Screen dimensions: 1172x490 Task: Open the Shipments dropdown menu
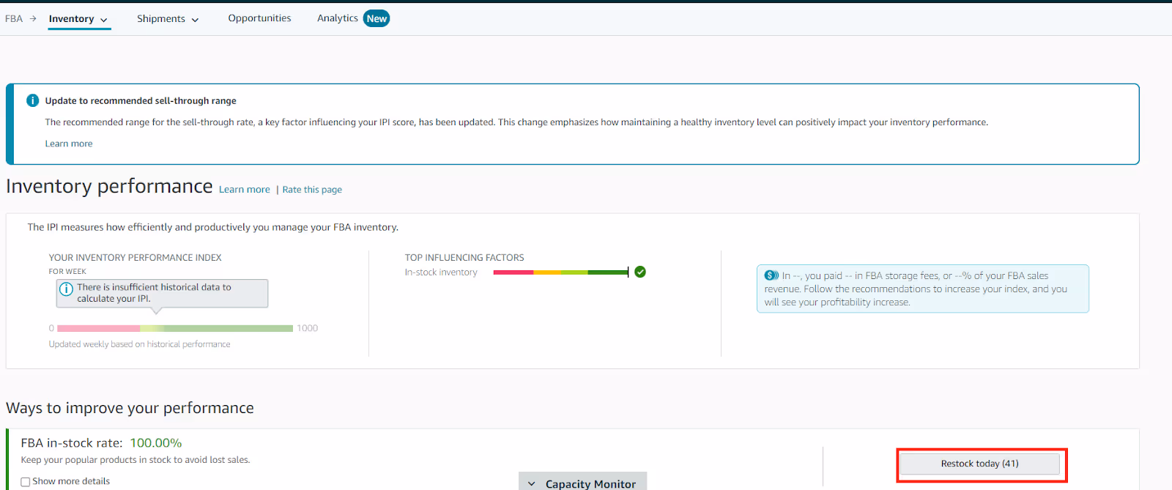coord(168,19)
